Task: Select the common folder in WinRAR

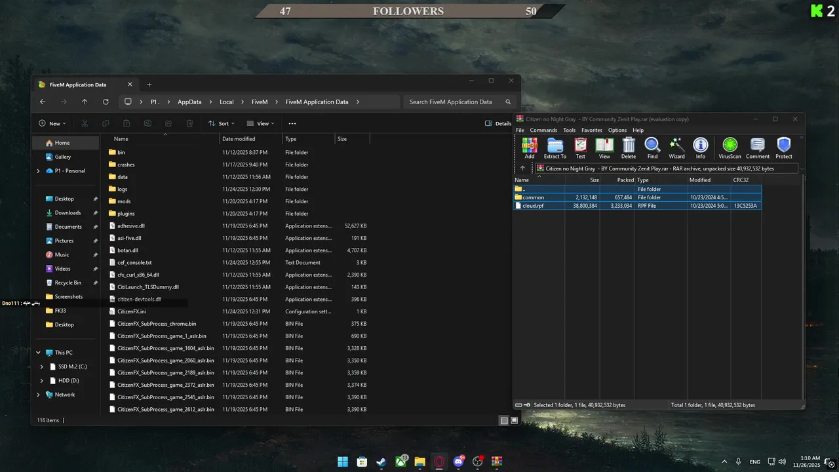Action: pyautogui.click(x=637, y=197)
